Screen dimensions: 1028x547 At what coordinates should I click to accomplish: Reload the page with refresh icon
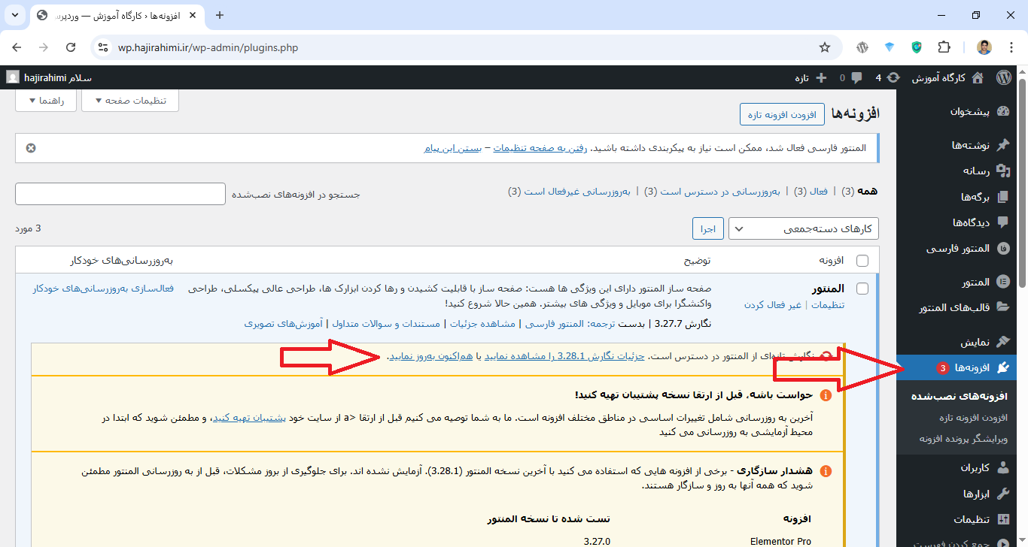coord(71,47)
